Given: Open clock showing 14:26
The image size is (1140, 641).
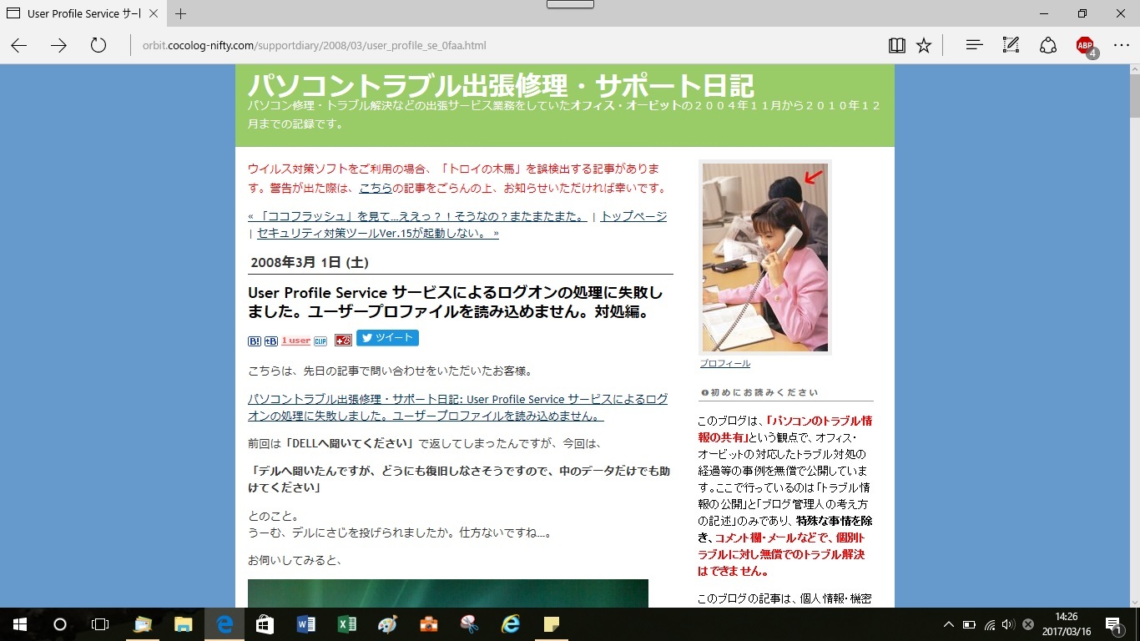Looking at the screenshot, I should pos(1067,624).
